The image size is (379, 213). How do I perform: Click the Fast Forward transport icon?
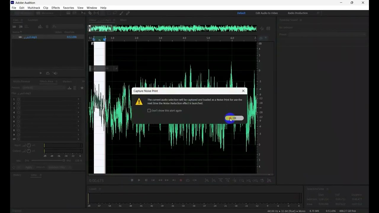167,180
